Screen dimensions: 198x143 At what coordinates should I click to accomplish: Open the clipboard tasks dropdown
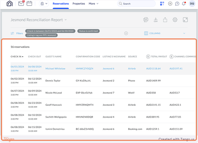(x=44, y=4)
